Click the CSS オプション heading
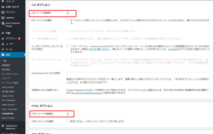This screenshot has width=213, height=134. [41, 5]
